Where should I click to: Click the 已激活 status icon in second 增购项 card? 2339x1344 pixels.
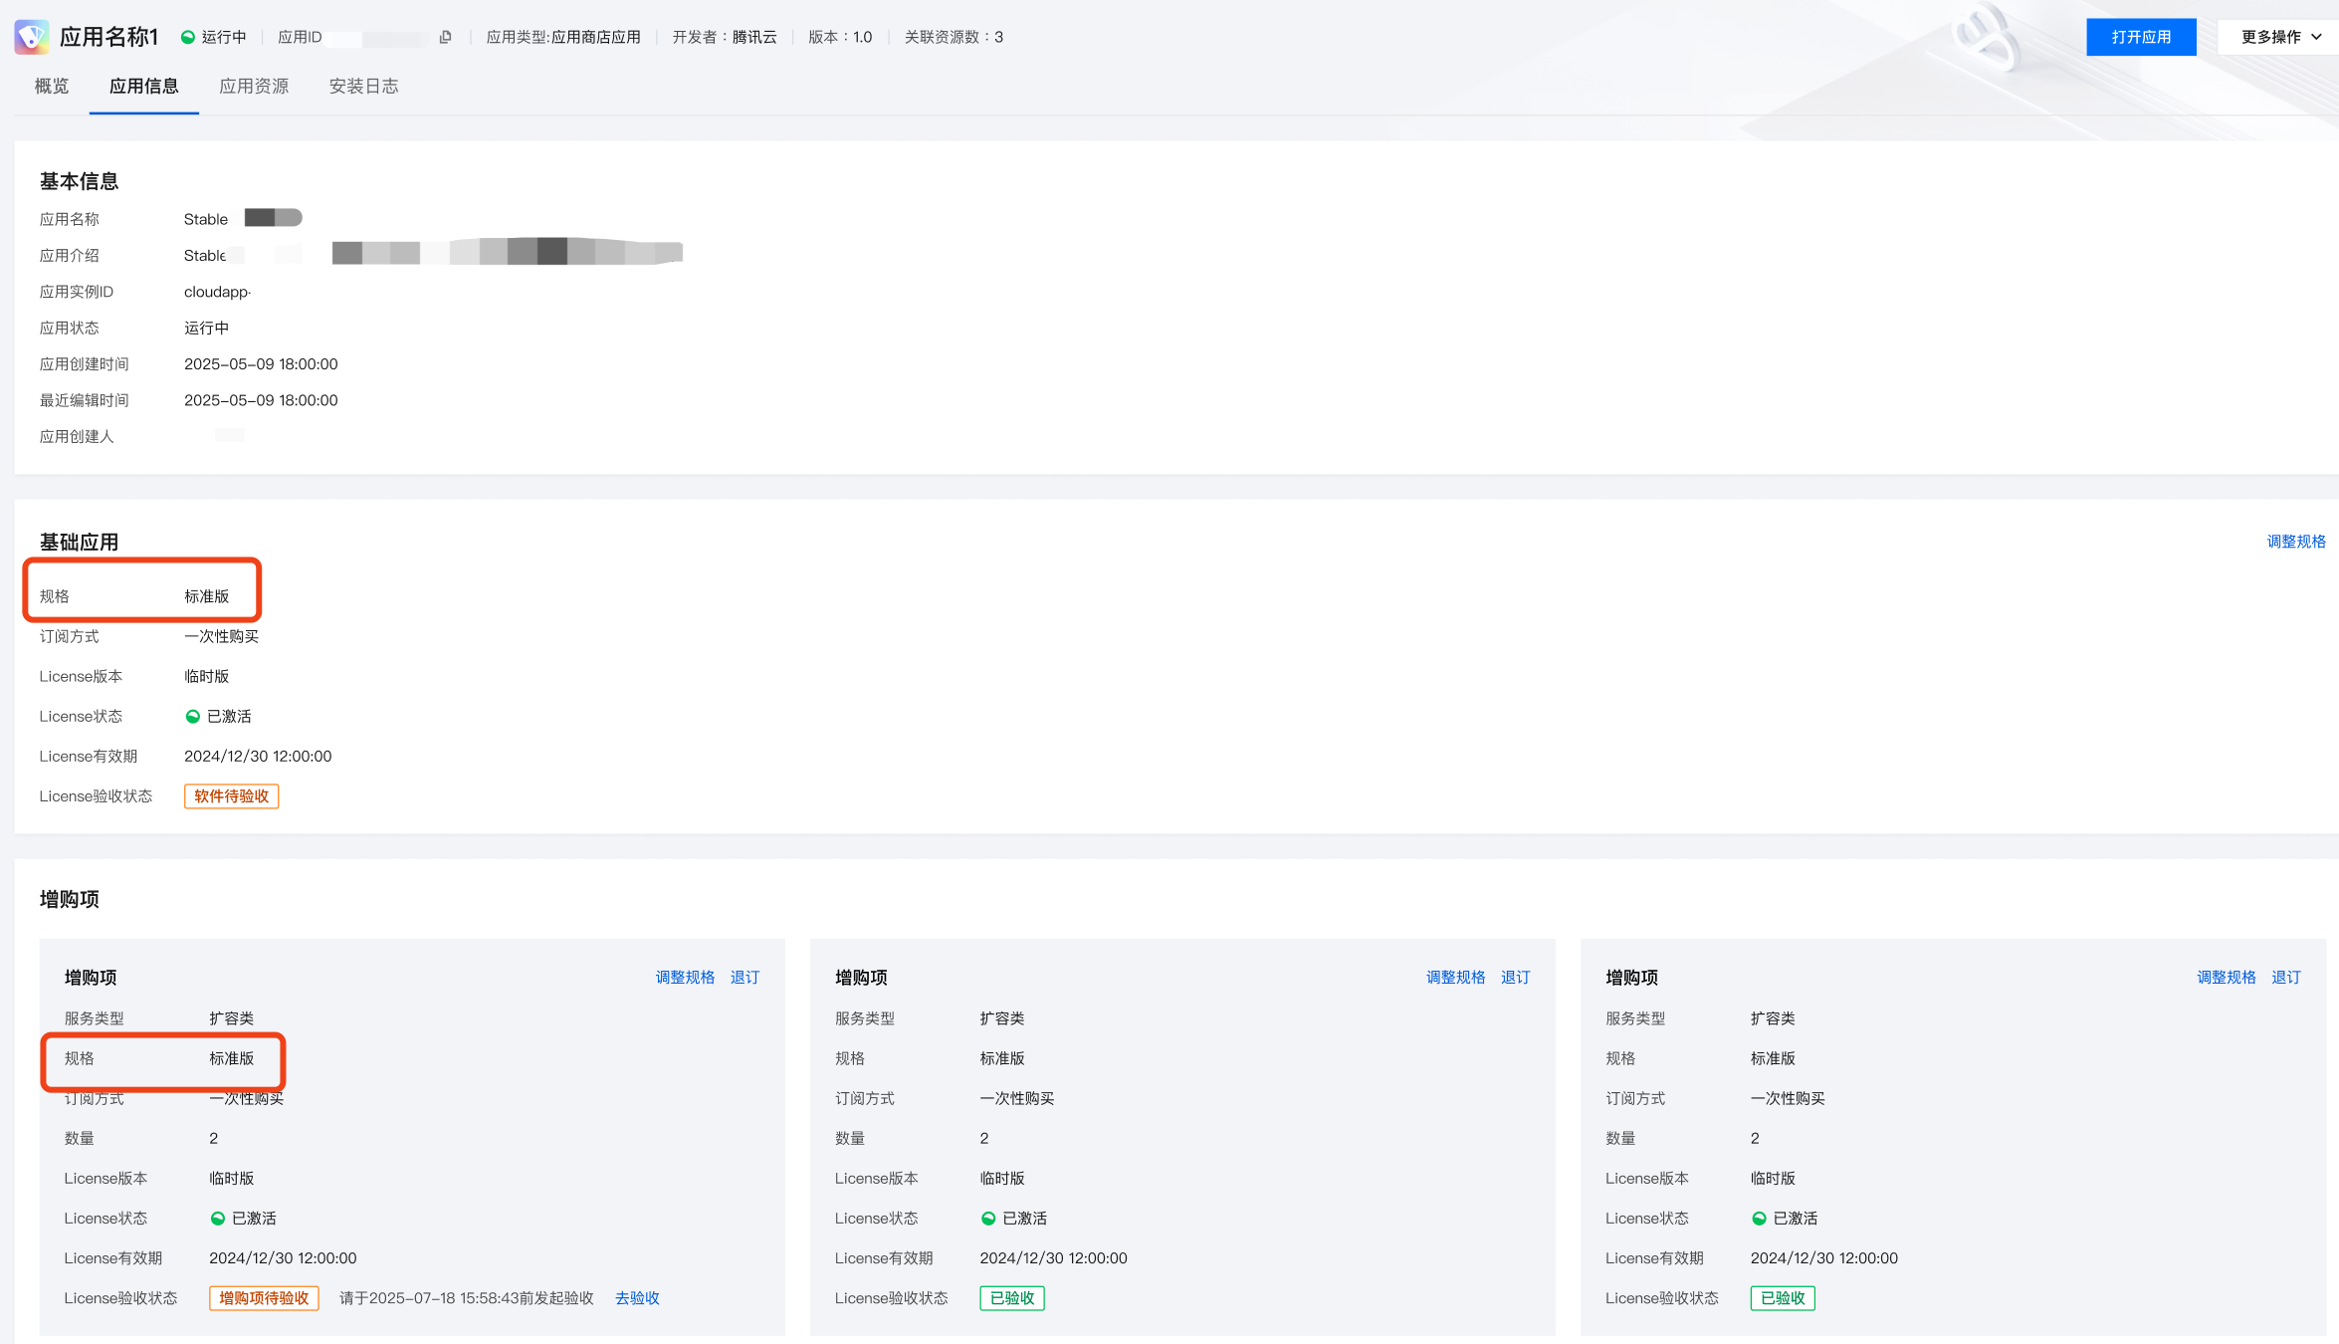pyautogui.click(x=988, y=1219)
